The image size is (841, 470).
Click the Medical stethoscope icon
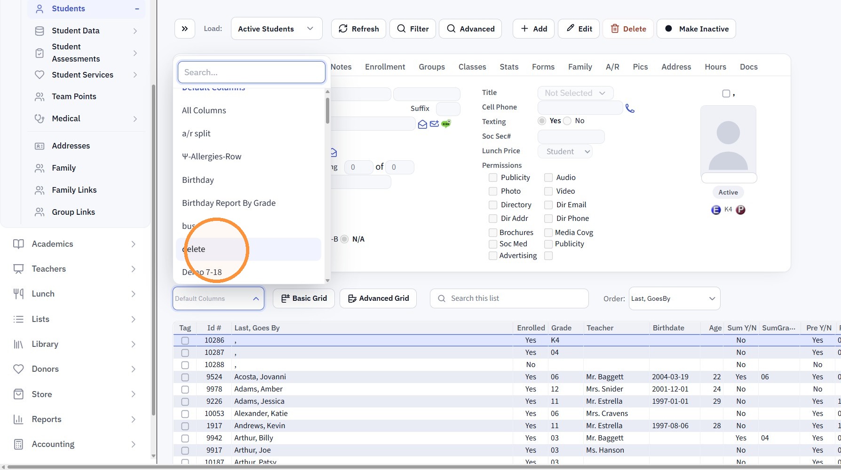[40, 118]
